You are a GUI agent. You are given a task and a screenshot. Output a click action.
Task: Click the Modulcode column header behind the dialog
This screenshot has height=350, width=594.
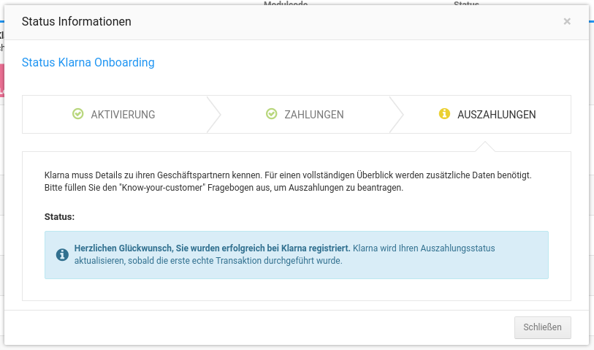coord(286,4)
